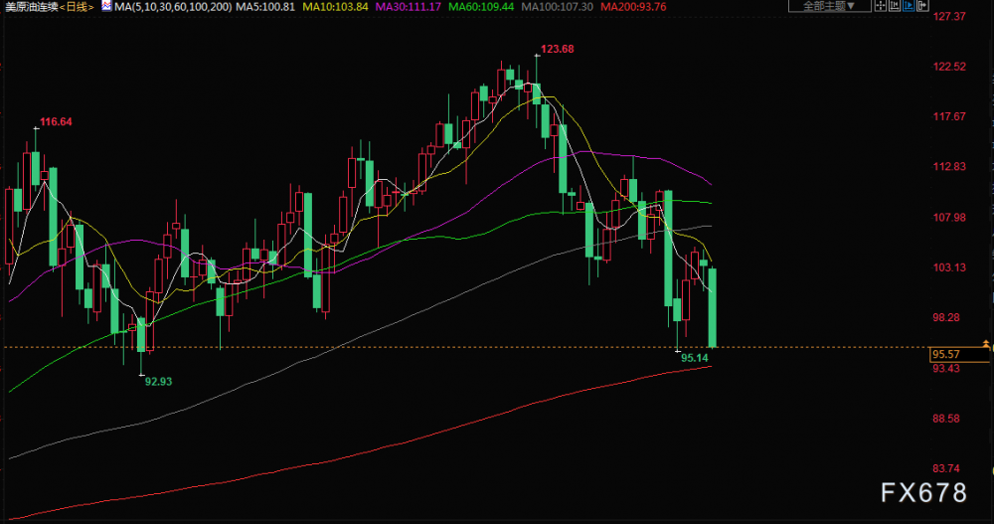Open the 全部主题 dropdown
Screen dimensions: 994x524
pyautogui.click(x=830, y=6)
